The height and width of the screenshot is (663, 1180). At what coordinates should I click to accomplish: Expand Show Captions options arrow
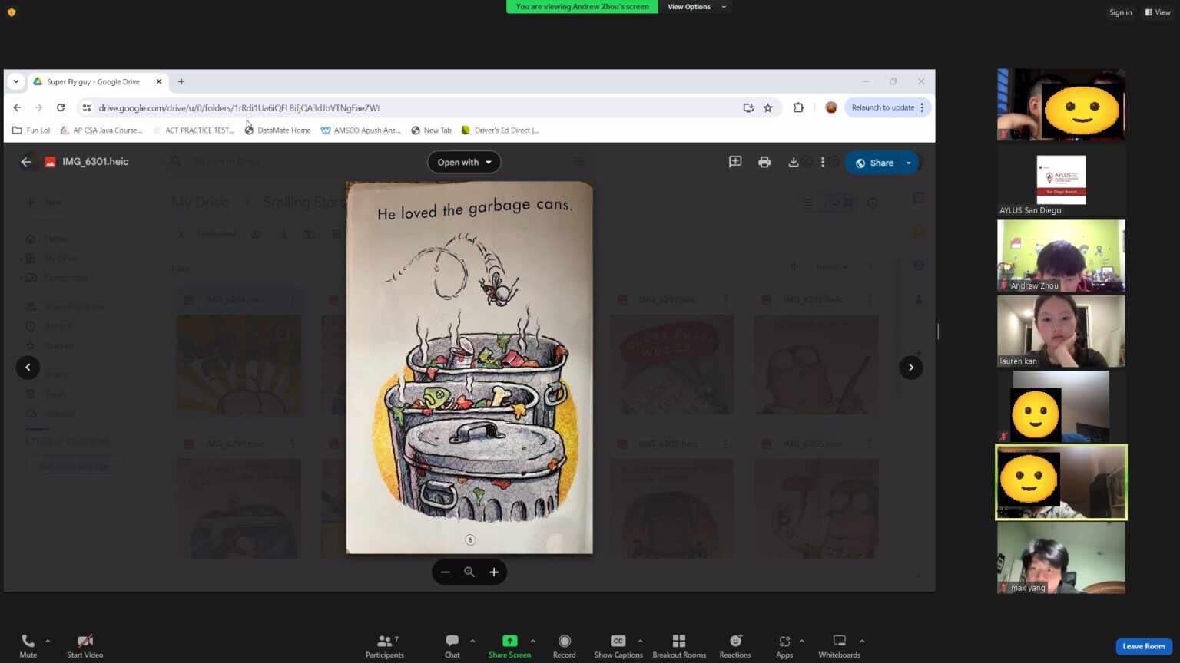640,641
